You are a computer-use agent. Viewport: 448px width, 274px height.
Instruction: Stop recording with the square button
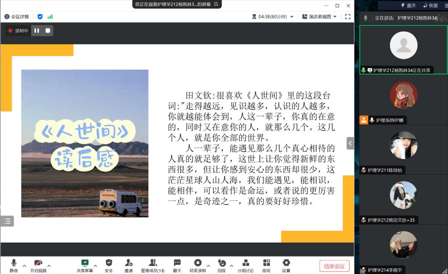tap(48, 31)
